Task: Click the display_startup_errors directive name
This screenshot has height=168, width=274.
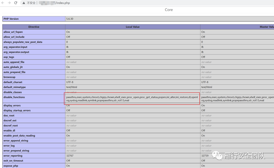Action: click(x=17, y=111)
